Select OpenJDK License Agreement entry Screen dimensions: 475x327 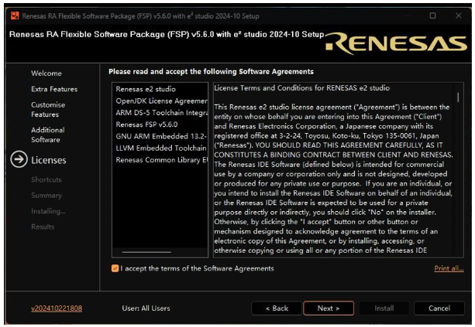point(161,100)
